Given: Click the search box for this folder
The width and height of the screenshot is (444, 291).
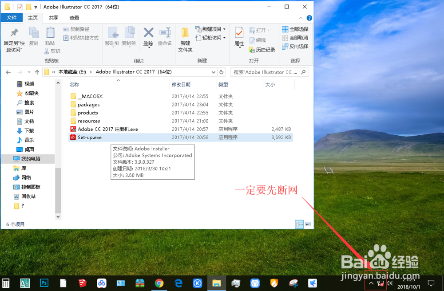Looking at the screenshot, I should [270, 72].
